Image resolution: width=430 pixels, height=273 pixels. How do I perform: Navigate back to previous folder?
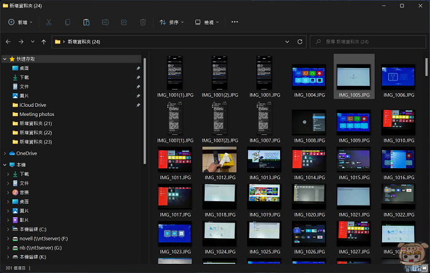[8, 42]
